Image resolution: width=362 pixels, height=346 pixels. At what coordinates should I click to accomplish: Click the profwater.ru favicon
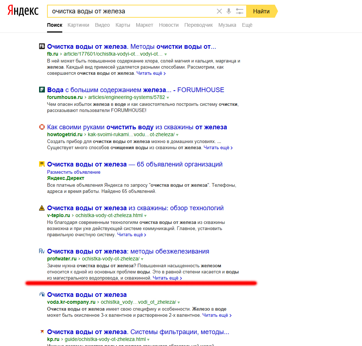42,251
